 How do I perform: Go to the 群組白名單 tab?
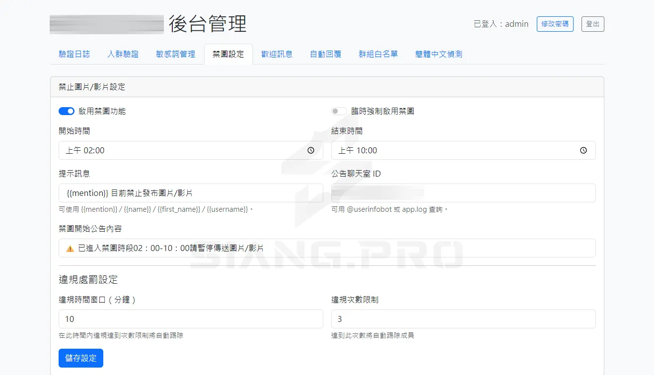(x=378, y=54)
